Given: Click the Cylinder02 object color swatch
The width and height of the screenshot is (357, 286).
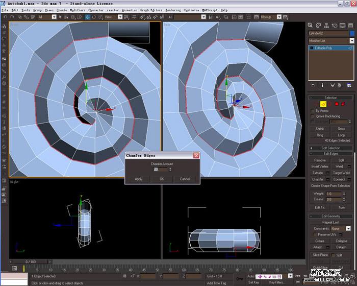Looking at the screenshot, I should 352,33.
